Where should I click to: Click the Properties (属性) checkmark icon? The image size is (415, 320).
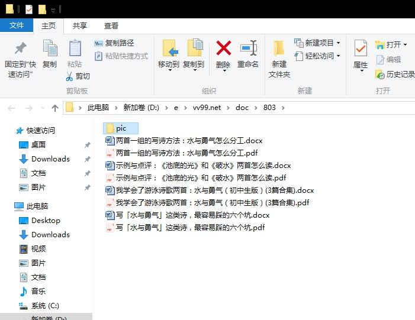coord(361,48)
